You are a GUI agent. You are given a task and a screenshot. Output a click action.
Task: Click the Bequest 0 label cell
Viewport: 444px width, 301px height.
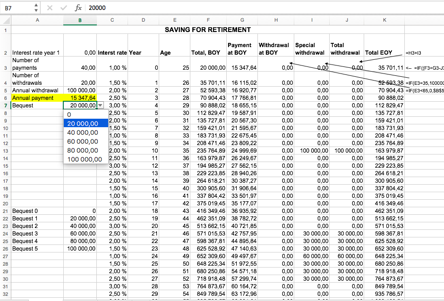pos(37,211)
